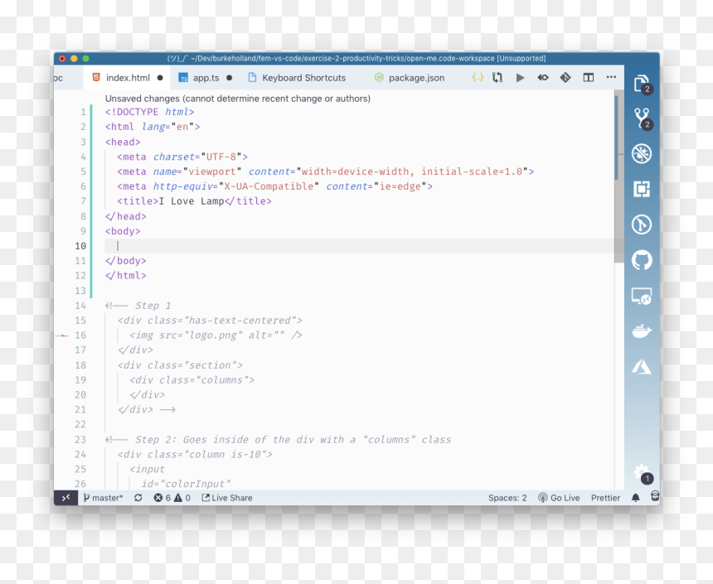Switch to the Keyboard Shortcuts tab
Viewport: 713px width, 584px height.
[303, 78]
